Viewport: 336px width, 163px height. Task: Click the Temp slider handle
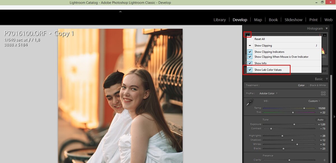[x=304, y=108]
